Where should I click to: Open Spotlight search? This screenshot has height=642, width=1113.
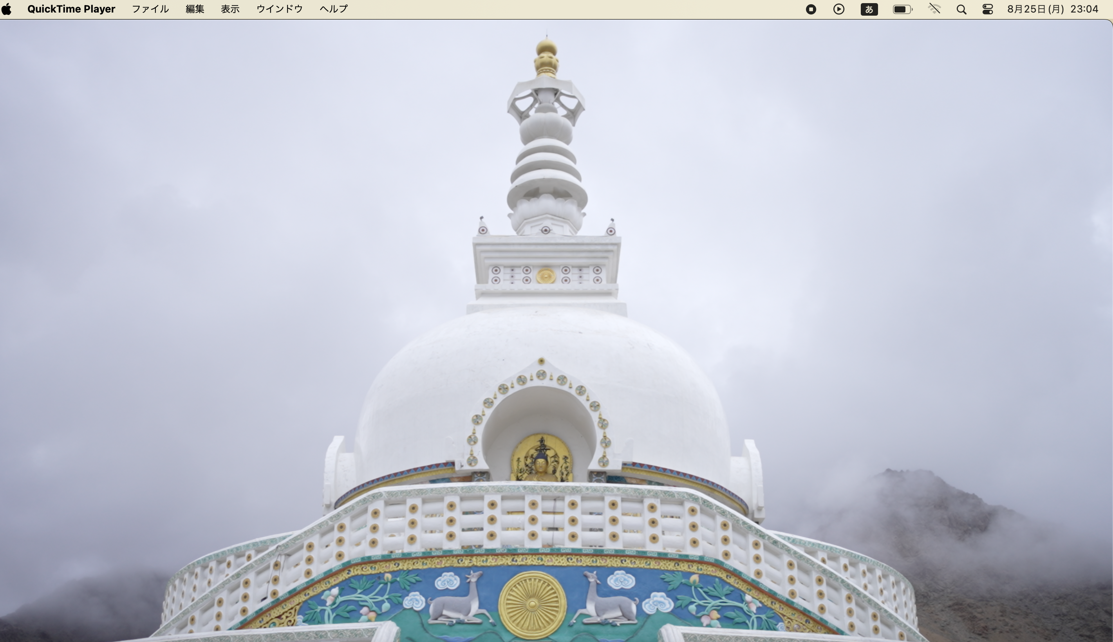click(962, 9)
